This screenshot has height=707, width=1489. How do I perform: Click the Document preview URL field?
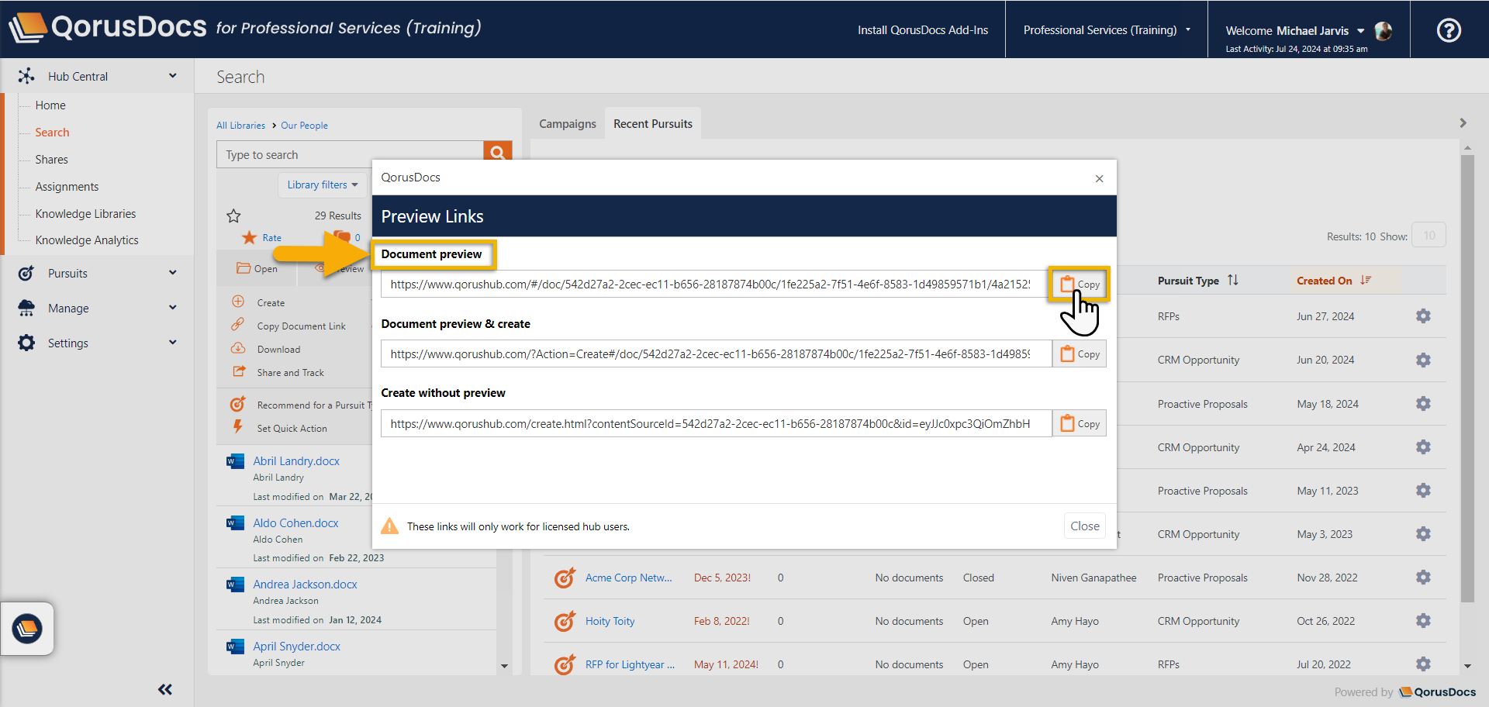716,285
